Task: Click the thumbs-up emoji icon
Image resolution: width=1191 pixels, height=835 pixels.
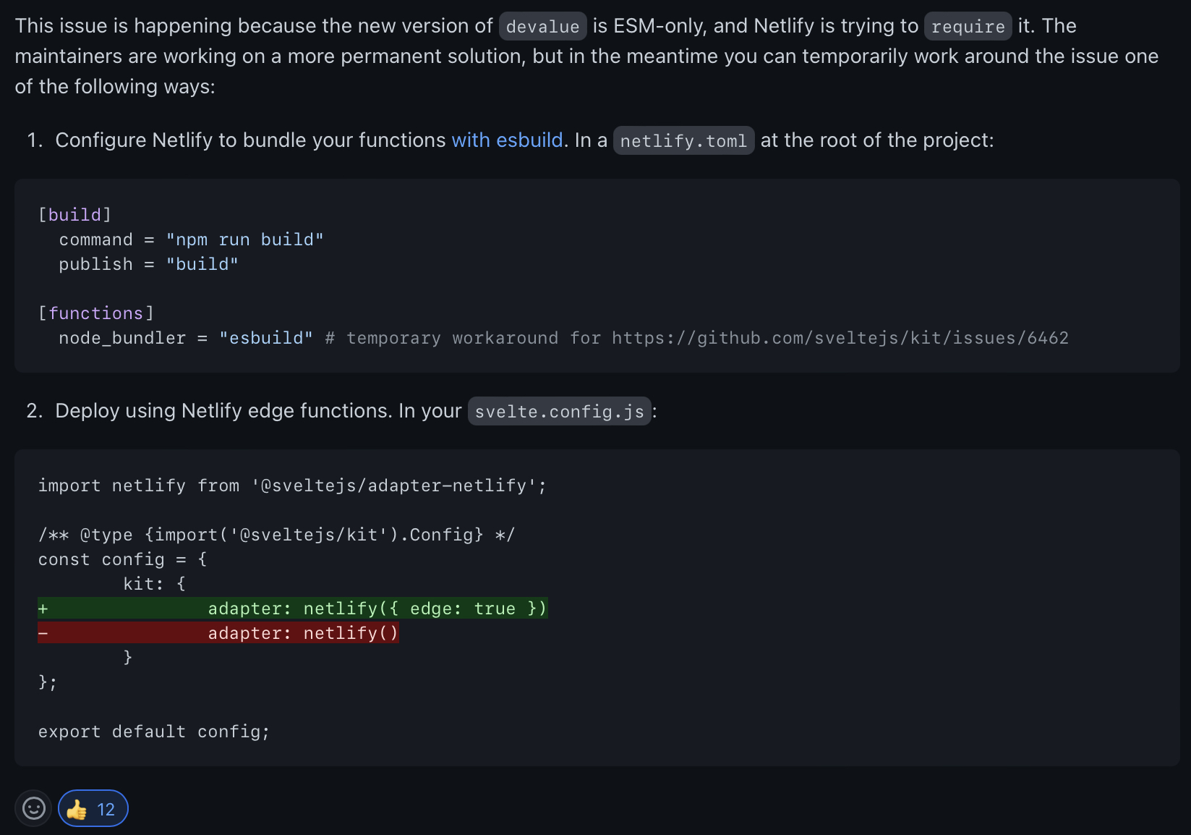Action: (x=77, y=809)
